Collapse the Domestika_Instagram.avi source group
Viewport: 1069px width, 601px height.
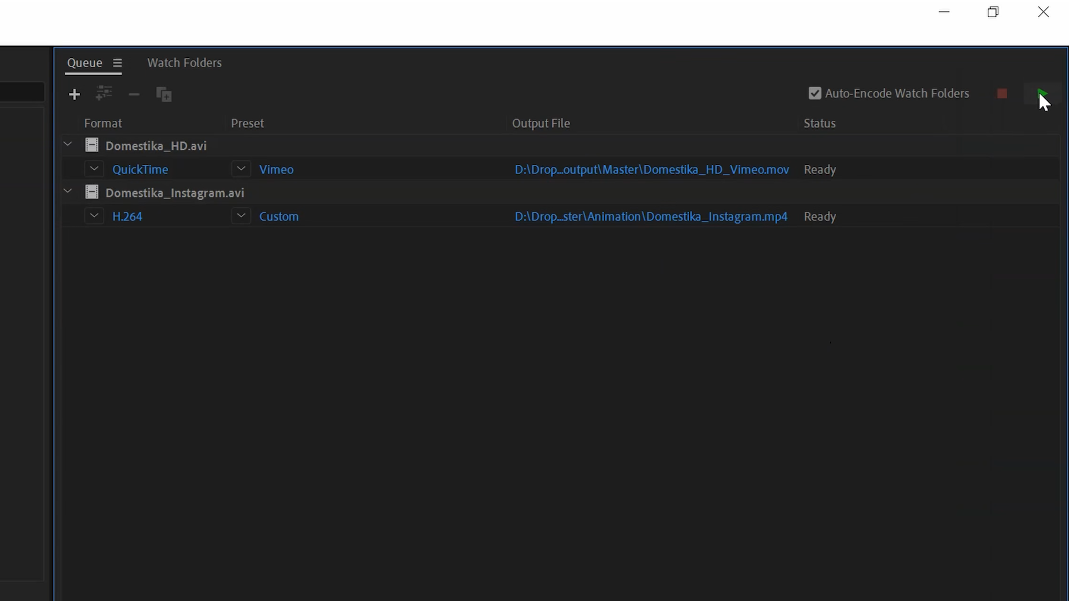click(68, 191)
